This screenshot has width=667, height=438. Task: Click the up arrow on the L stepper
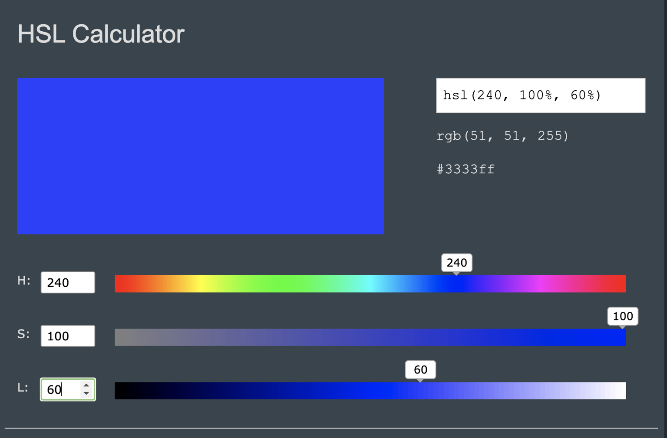pos(86,385)
